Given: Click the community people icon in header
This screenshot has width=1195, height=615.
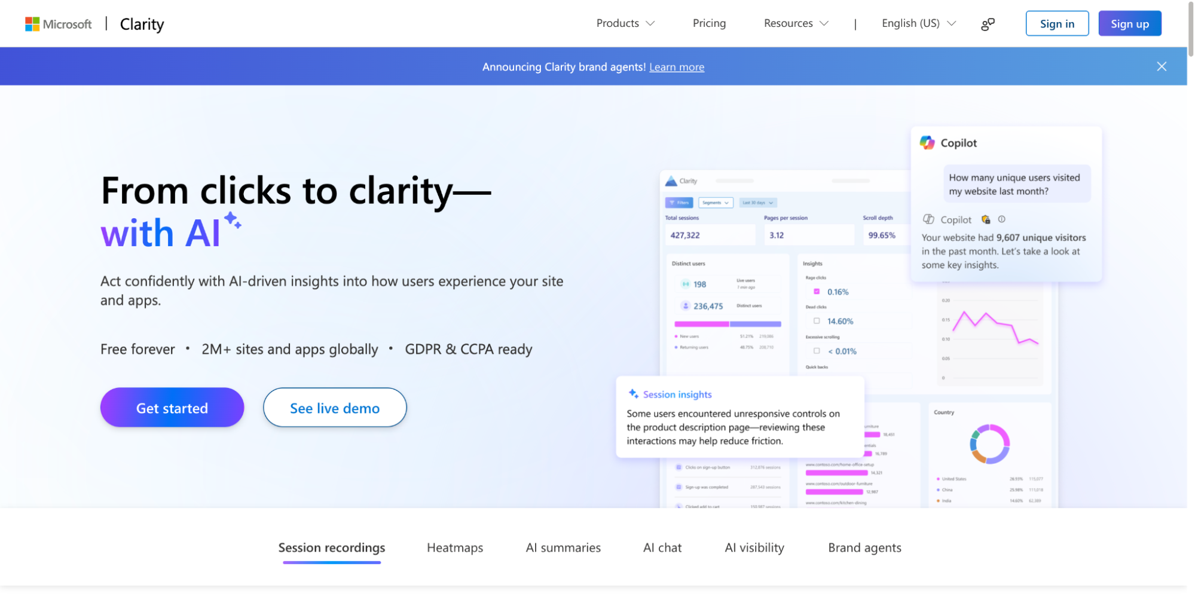Looking at the screenshot, I should pos(988,24).
